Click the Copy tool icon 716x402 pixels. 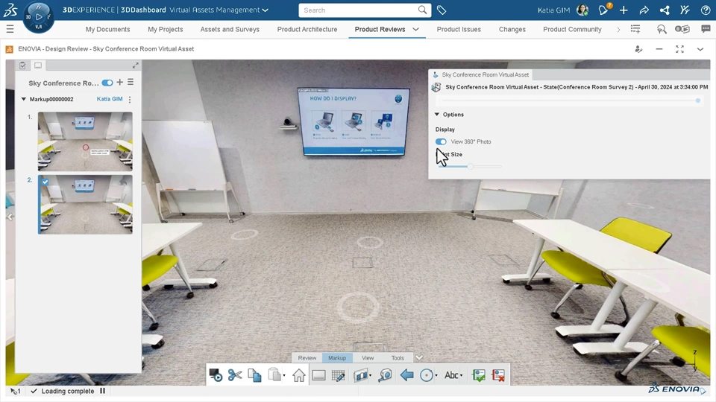tap(254, 375)
